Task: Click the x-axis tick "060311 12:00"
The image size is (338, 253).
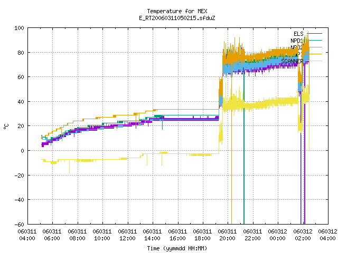Action: [x=127, y=235]
